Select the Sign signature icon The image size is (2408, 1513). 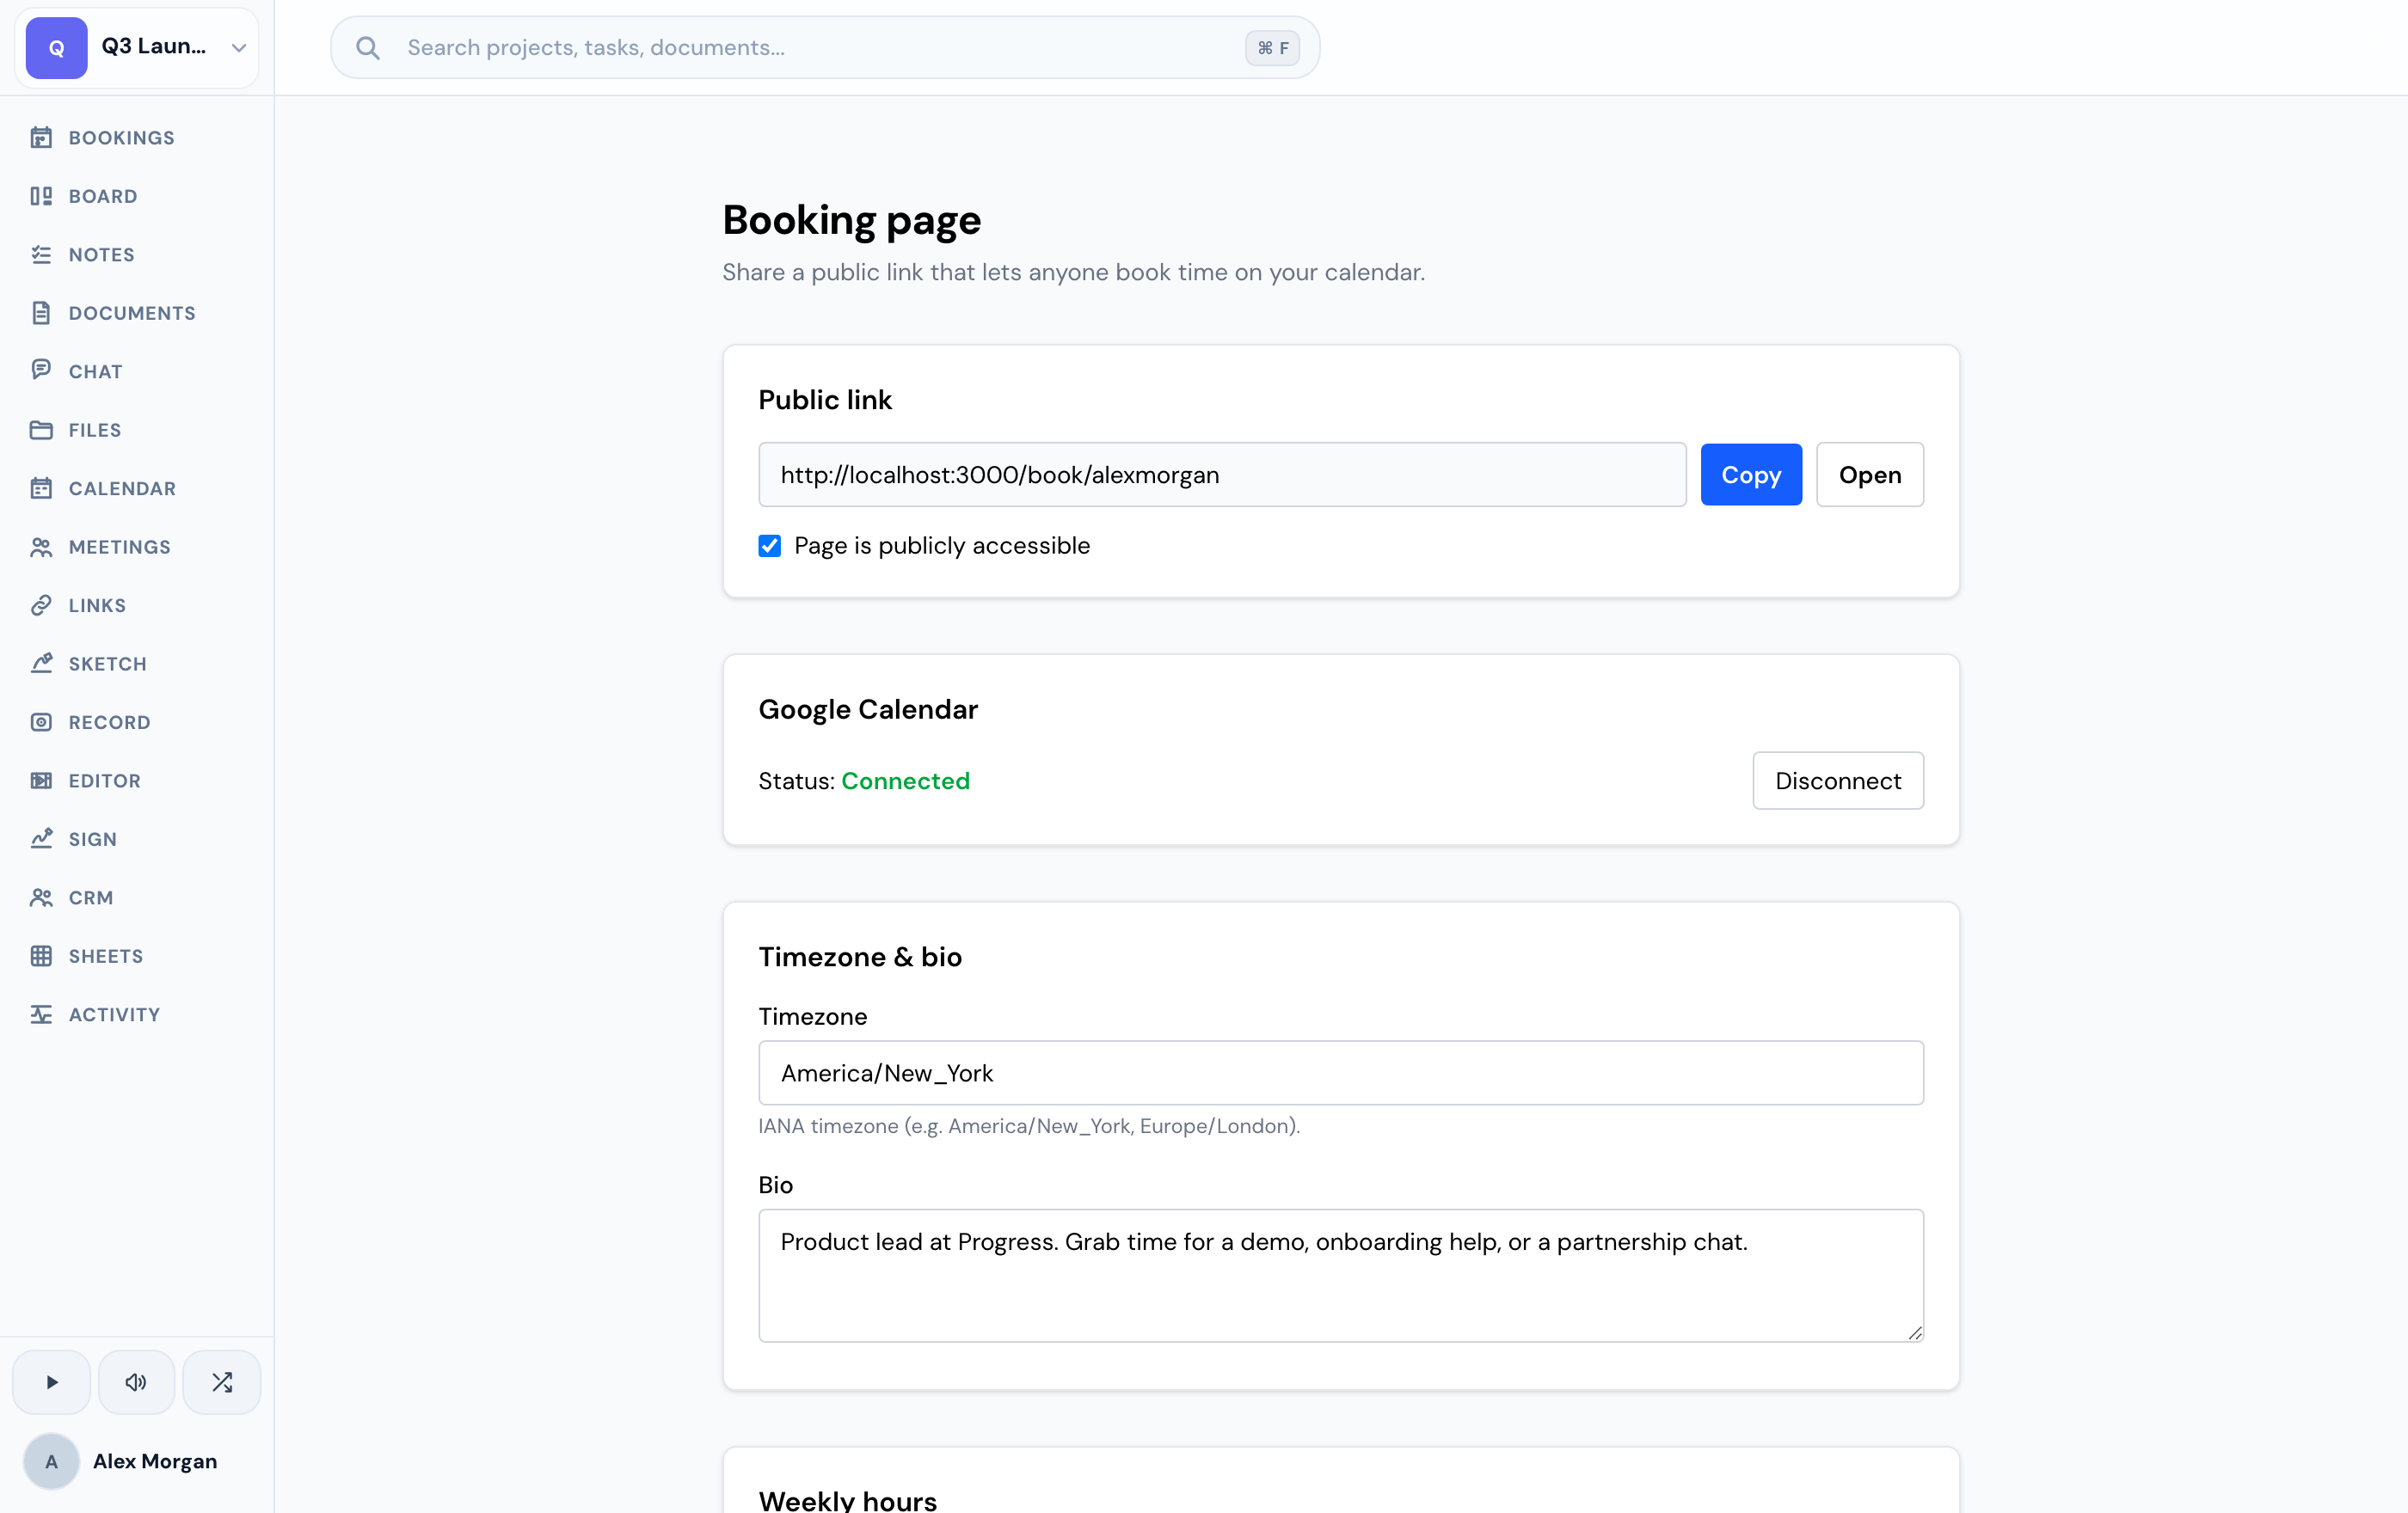coord(41,838)
